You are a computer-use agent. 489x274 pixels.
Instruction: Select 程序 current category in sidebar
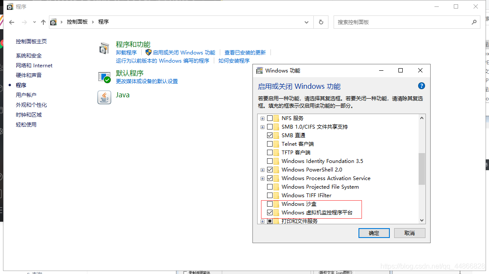21,85
